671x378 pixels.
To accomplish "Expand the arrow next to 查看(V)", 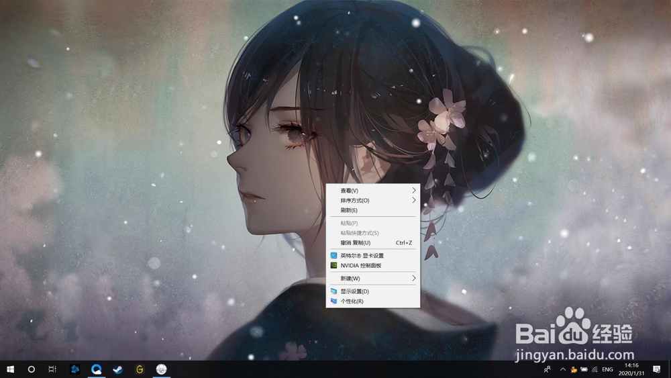I will [414, 191].
